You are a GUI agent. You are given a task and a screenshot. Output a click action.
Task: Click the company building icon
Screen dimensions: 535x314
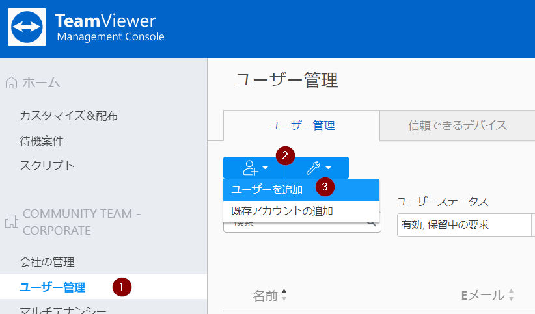12,221
